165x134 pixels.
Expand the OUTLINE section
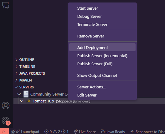point(16,60)
